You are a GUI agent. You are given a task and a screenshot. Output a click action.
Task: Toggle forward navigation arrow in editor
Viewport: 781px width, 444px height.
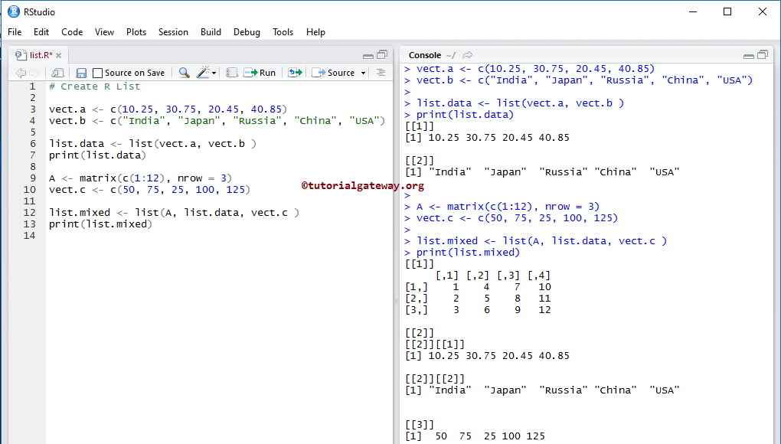pos(34,72)
